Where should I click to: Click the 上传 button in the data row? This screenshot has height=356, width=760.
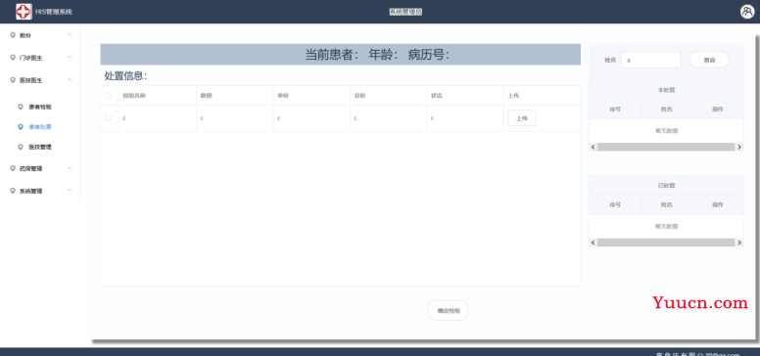[522, 118]
